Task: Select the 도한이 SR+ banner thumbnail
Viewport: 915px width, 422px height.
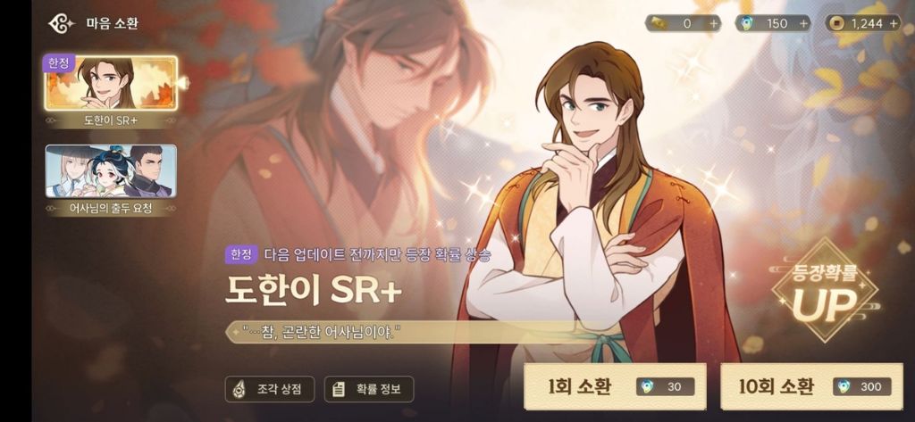Action: 111,83
